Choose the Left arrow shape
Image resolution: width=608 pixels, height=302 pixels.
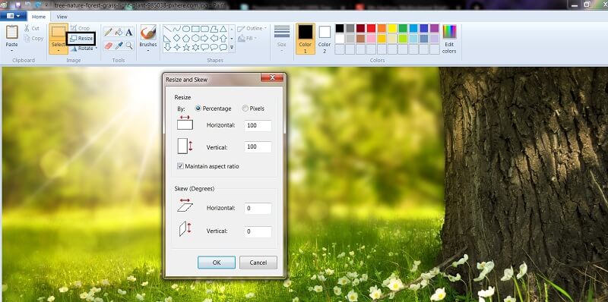coord(214,39)
